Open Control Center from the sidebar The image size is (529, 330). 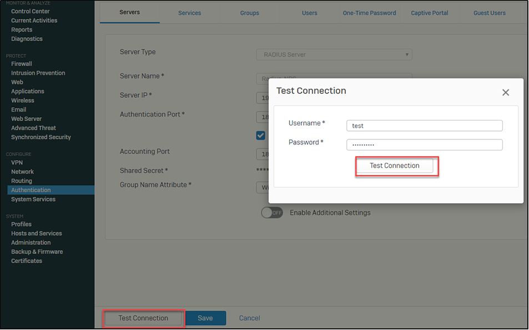(x=30, y=11)
